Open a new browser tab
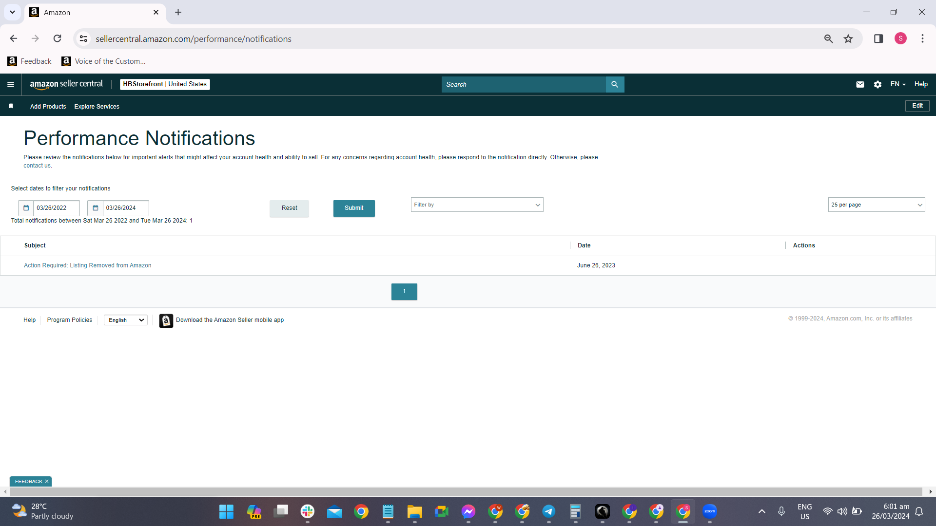The height and width of the screenshot is (526, 936). pyautogui.click(x=178, y=12)
